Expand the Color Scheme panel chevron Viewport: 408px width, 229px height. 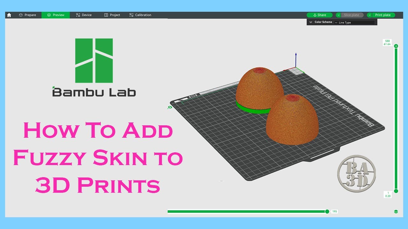(x=311, y=22)
